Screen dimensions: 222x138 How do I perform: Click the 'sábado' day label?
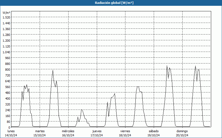click(x=154, y=131)
